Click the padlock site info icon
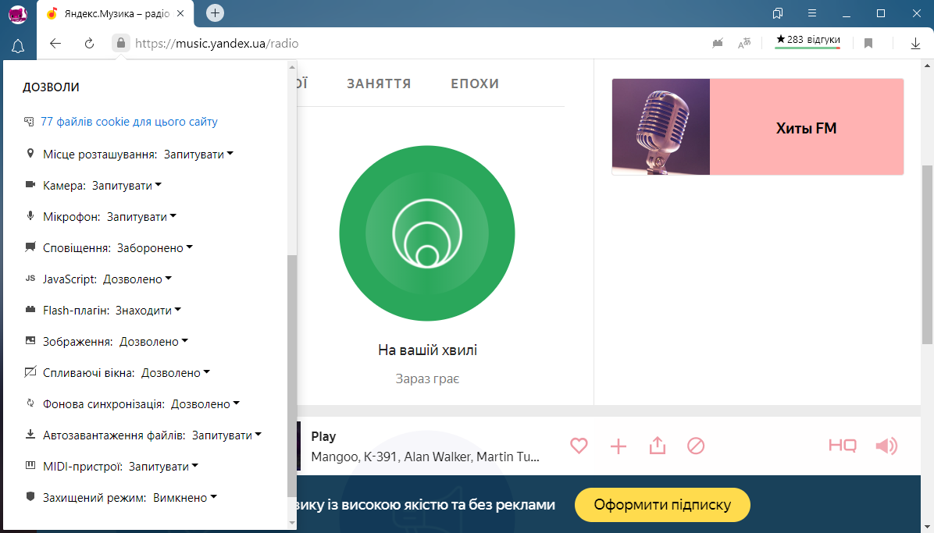 coord(121,43)
